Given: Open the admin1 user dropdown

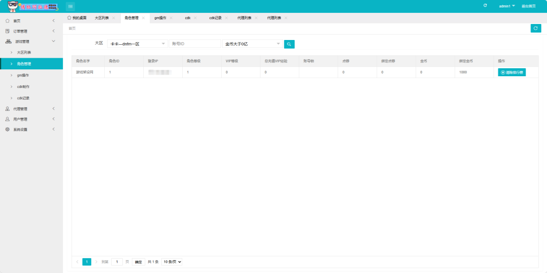Looking at the screenshot, I should [x=507, y=6].
